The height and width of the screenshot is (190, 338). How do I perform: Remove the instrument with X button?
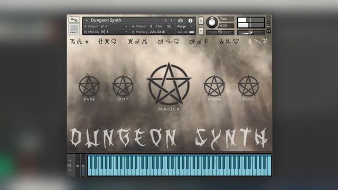click(269, 17)
